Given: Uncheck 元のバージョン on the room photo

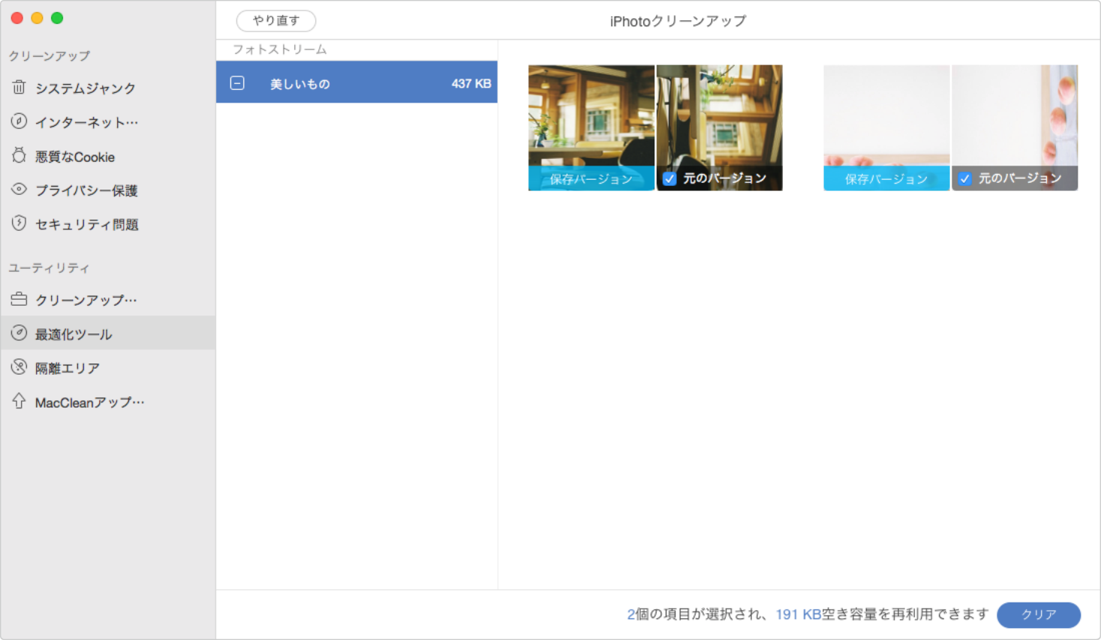Looking at the screenshot, I should click(669, 178).
